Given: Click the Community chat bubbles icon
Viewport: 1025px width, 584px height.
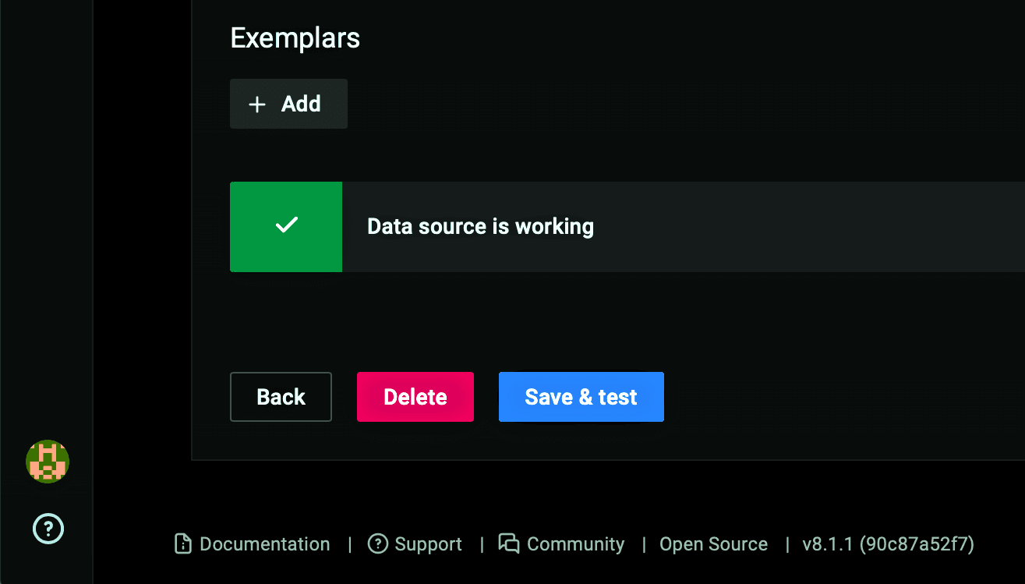Looking at the screenshot, I should tap(509, 544).
